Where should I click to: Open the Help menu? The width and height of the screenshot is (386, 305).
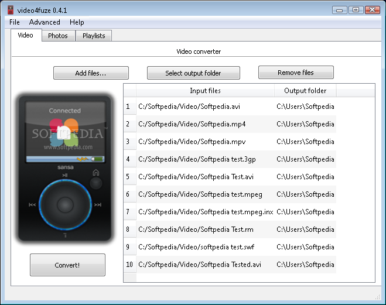click(x=77, y=22)
